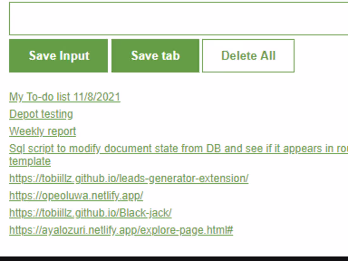The height and width of the screenshot is (261, 348).
Task: Visit the leads-generator-extension GitHub page
Action: tap(128, 178)
